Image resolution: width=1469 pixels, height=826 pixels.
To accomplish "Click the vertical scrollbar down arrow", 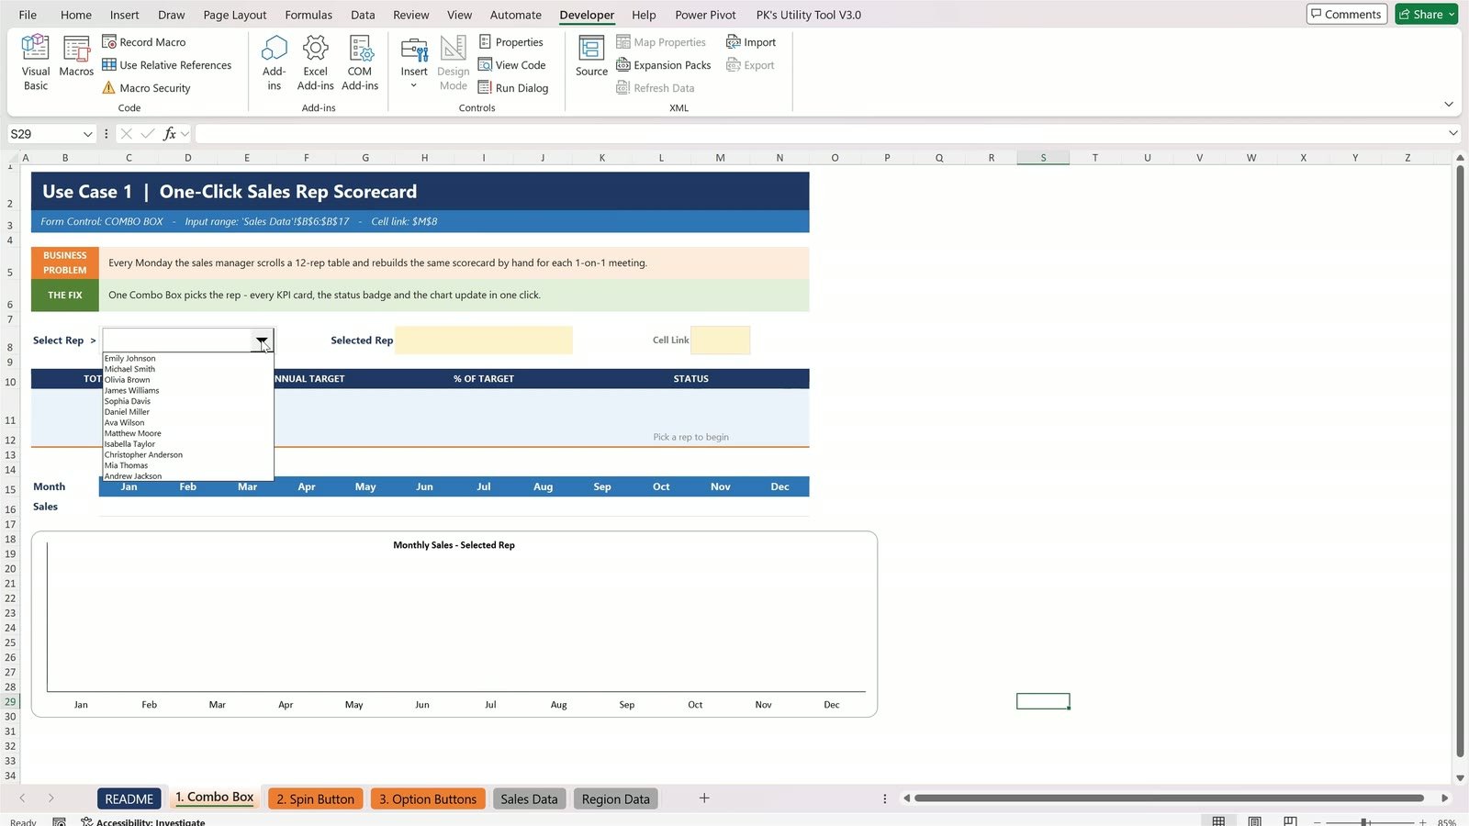I will (1460, 777).
